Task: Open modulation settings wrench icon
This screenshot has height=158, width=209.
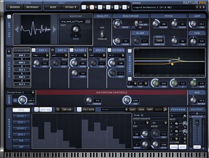Action: coord(165,109)
